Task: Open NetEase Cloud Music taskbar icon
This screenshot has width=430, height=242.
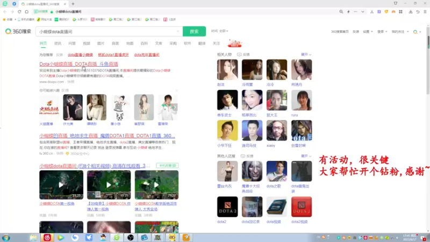Action: point(47,238)
